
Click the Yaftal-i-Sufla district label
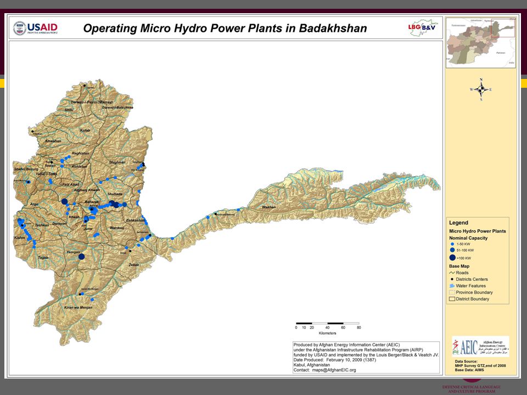click(x=46, y=174)
